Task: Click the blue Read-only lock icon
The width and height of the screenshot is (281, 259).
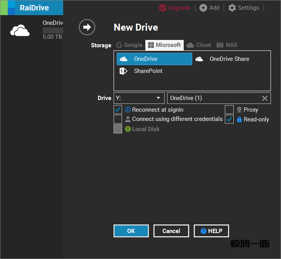Action: click(x=239, y=119)
